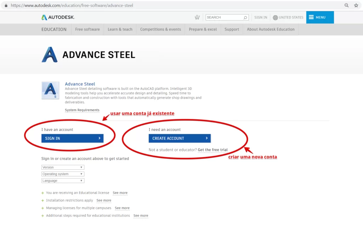This screenshot has width=363, height=226.
Task: Click the 'I have an account' text
Action: coord(57,130)
